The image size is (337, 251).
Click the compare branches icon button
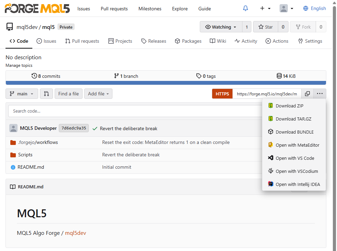[46, 94]
